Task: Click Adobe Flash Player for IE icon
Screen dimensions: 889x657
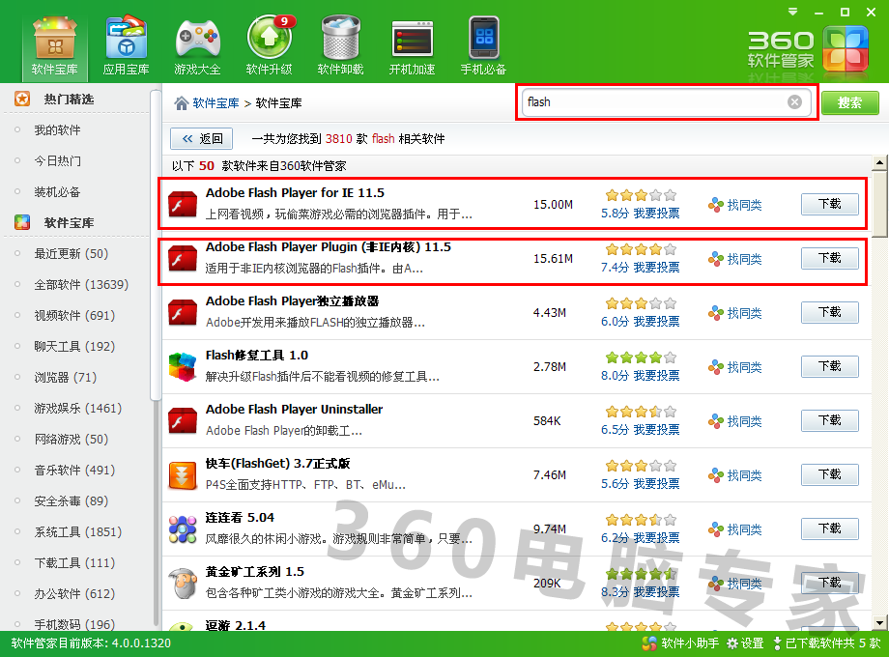Action: [x=182, y=205]
